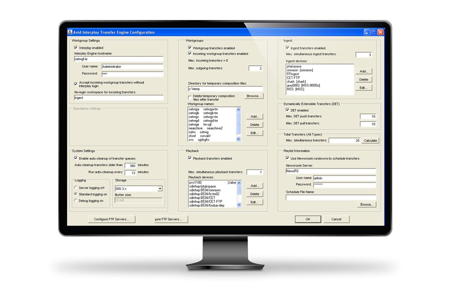Select the Standard logging on option

[x=76, y=194]
